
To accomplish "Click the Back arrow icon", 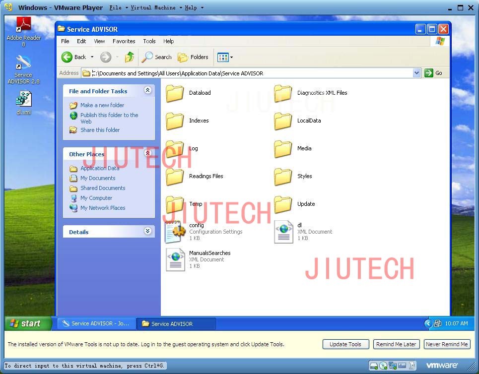I will (x=67, y=57).
